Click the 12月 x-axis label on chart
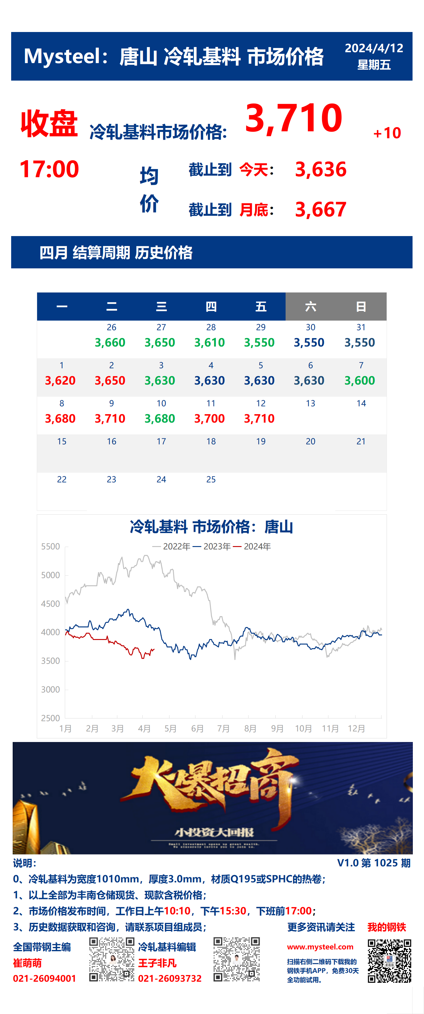Screen dimensions: 424x1014 point(356,729)
